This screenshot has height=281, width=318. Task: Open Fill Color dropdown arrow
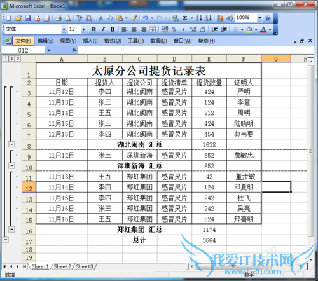256,29
